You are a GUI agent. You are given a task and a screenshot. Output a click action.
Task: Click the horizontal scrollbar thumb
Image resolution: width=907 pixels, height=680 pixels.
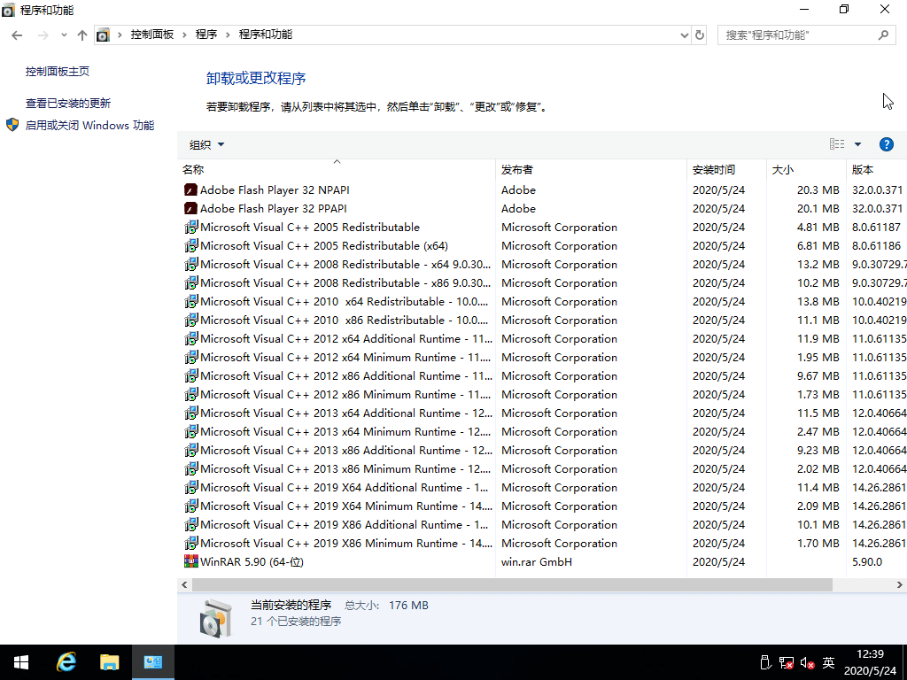(512, 584)
